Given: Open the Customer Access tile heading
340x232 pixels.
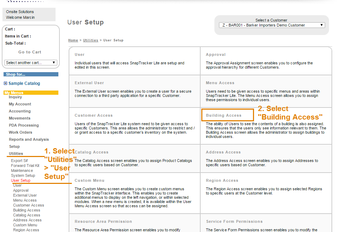Looking at the screenshot, I should tap(93, 115).
